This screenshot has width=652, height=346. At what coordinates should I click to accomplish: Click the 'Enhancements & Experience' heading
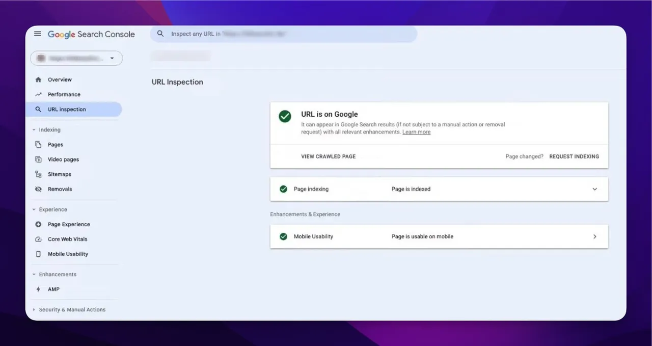coord(305,215)
